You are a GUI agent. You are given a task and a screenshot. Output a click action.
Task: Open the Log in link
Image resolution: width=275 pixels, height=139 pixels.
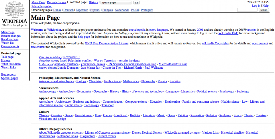click(x=256, y=6)
